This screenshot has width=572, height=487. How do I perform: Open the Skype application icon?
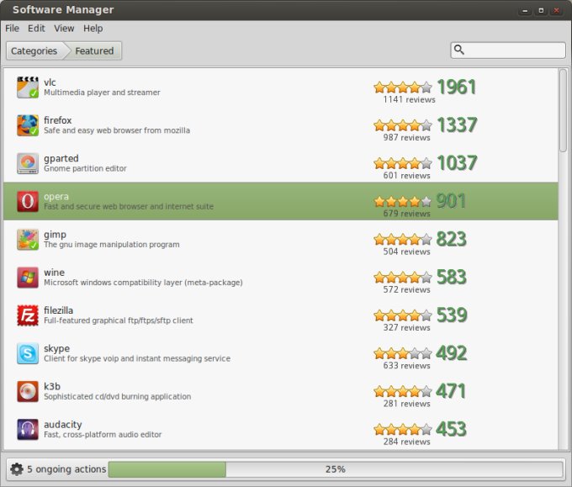28,353
